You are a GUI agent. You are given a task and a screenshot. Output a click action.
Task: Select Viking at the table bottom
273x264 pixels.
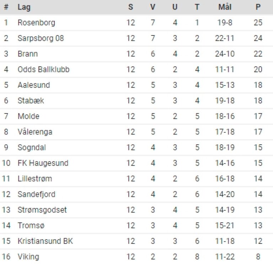tap(28, 257)
